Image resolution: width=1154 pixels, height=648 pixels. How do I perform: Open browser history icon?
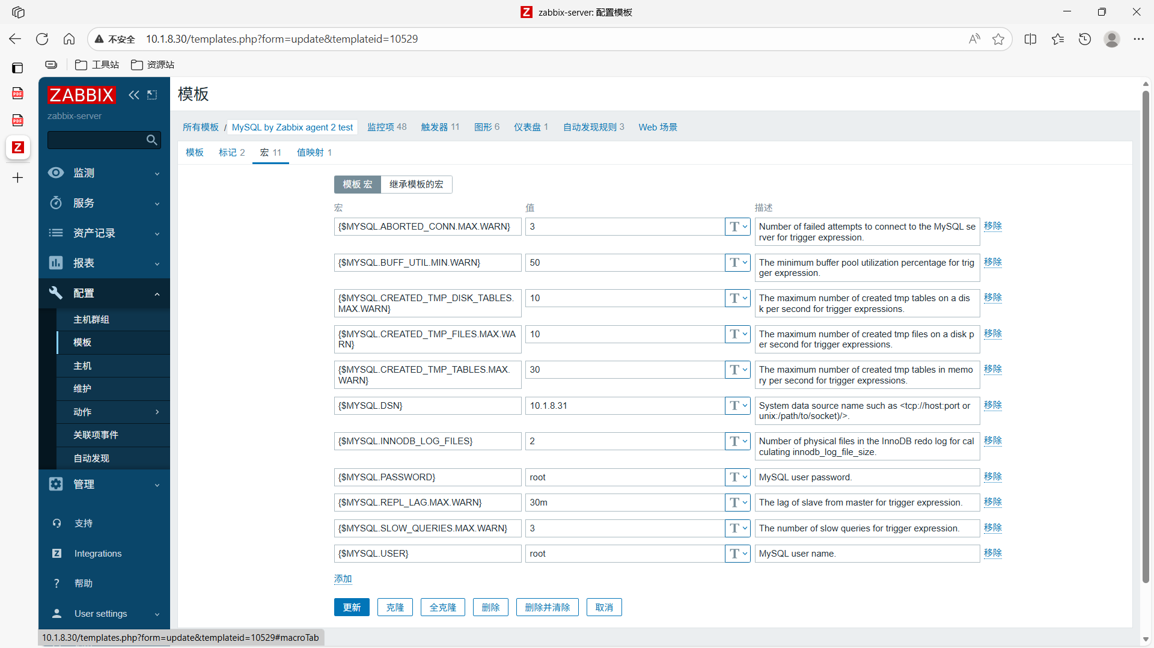[1085, 39]
